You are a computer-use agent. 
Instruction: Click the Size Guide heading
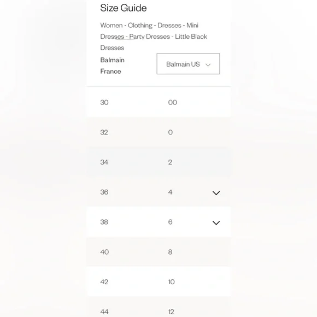click(x=124, y=8)
